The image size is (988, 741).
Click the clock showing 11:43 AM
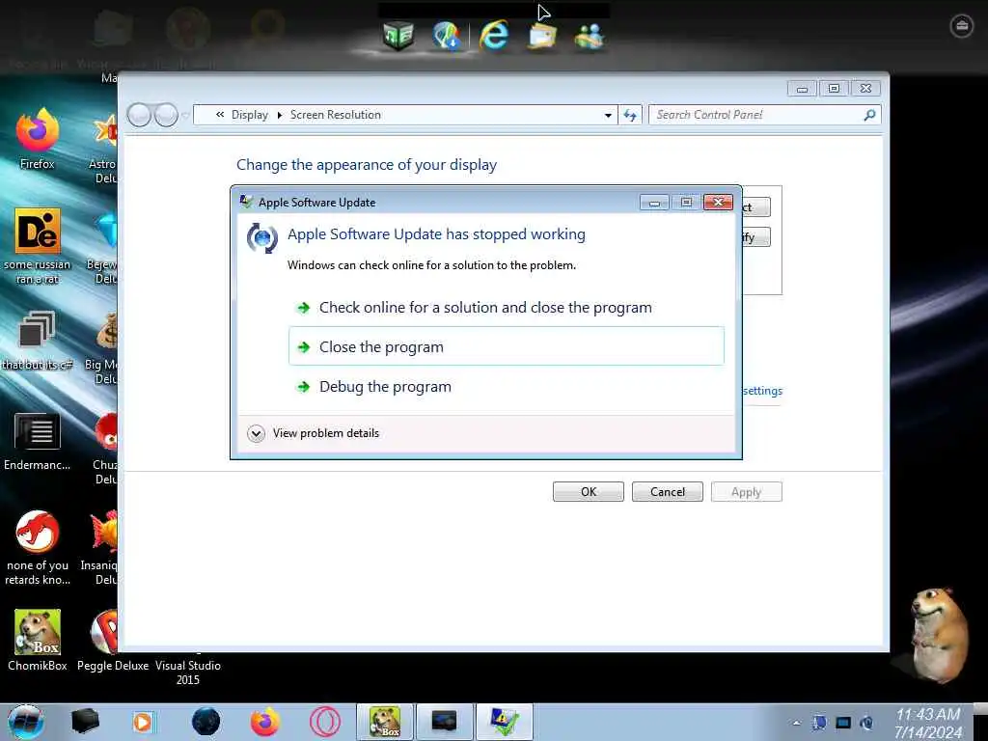[x=928, y=723]
